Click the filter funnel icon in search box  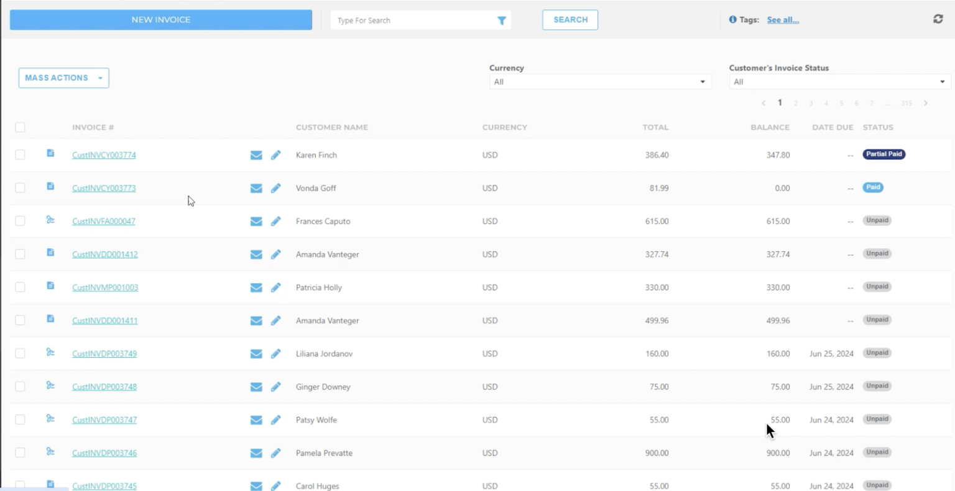(501, 21)
